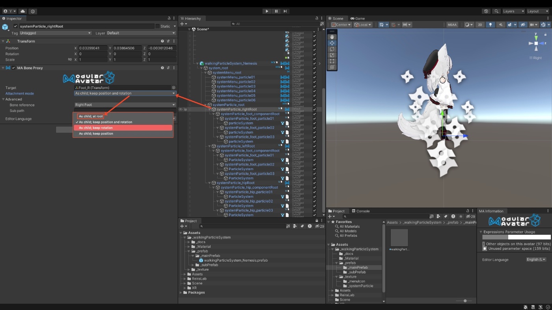Image resolution: width=552 pixels, height=310 pixels.
Task: Open the Scene camera settings icon
Action: pyautogui.click(x=534, y=24)
